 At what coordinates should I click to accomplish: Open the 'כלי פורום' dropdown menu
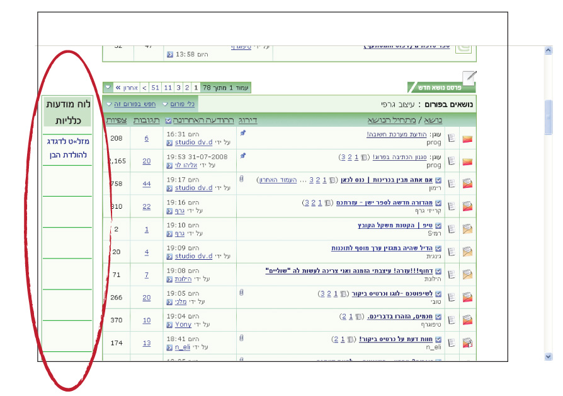tap(178, 104)
